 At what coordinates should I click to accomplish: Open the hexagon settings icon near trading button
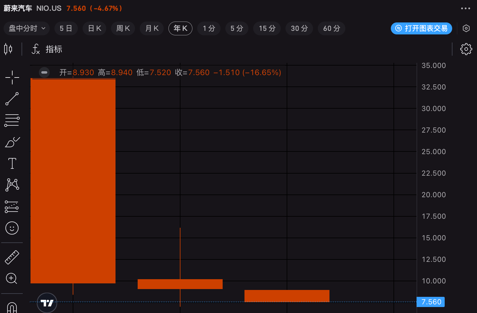466,28
